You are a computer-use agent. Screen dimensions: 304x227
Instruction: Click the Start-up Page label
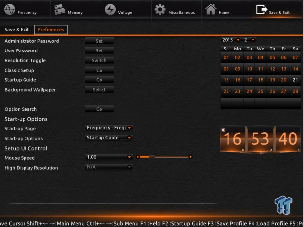pyautogui.click(x=20, y=129)
